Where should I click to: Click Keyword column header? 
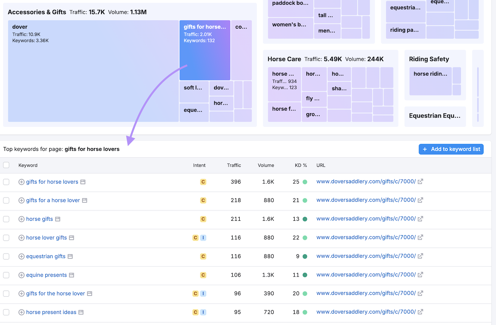pyautogui.click(x=28, y=165)
